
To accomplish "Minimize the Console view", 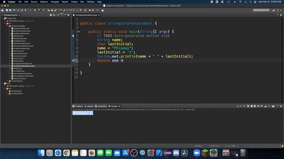I will [278, 106].
